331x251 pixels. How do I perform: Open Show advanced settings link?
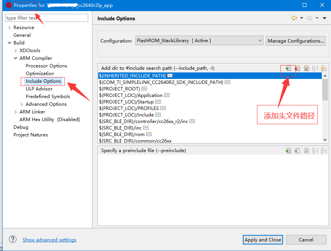49,240
